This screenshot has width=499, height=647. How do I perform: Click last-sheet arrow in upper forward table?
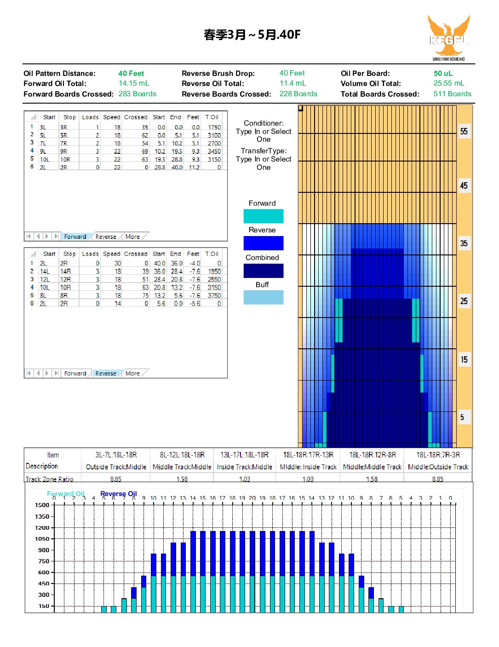click(x=56, y=237)
